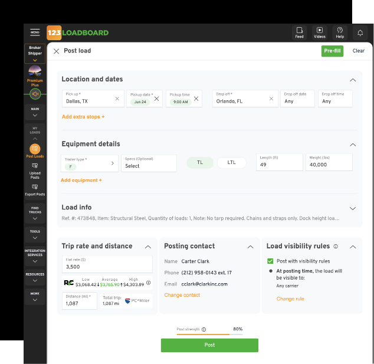Open the Drop off date field
Image resolution: width=374 pixels, height=364 pixels.
coord(297,99)
